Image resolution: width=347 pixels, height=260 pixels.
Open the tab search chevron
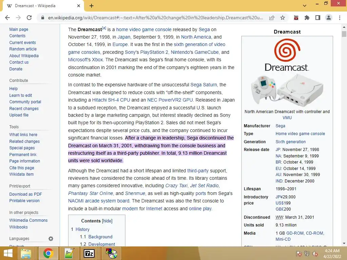tap(305, 6)
